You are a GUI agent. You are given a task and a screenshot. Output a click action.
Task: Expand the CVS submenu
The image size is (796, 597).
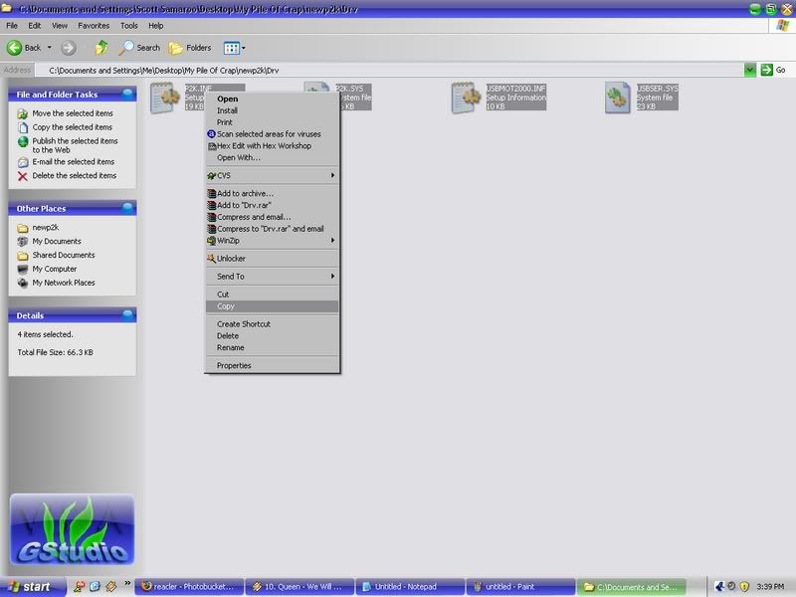272,175
